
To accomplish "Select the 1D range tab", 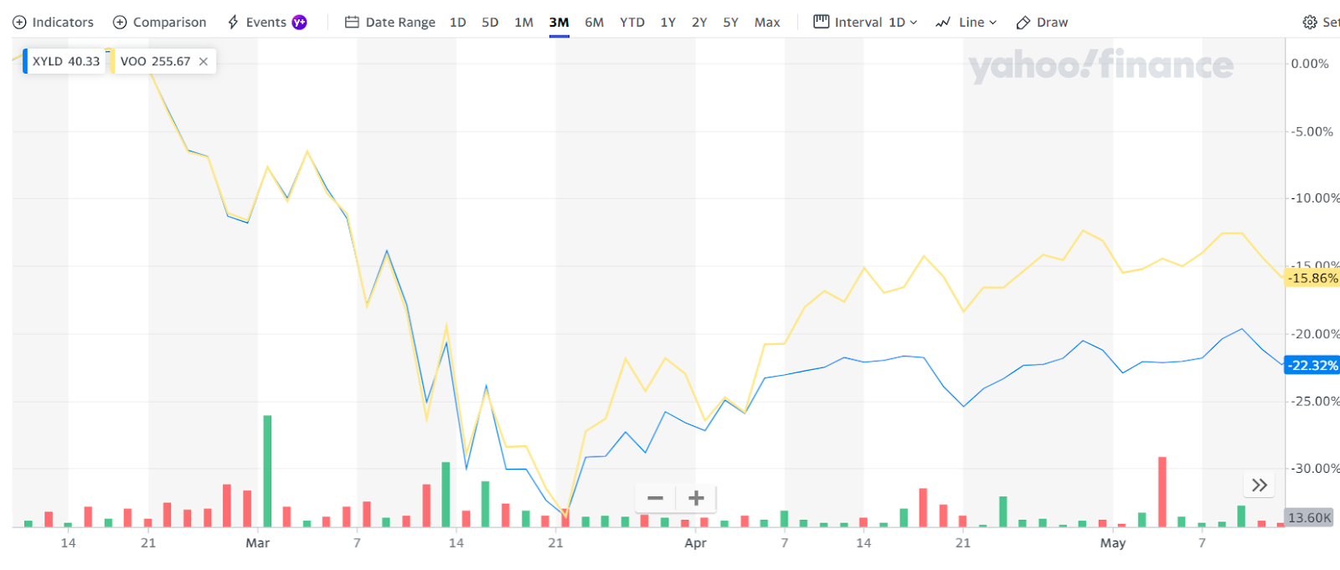I will click(458, 23).
